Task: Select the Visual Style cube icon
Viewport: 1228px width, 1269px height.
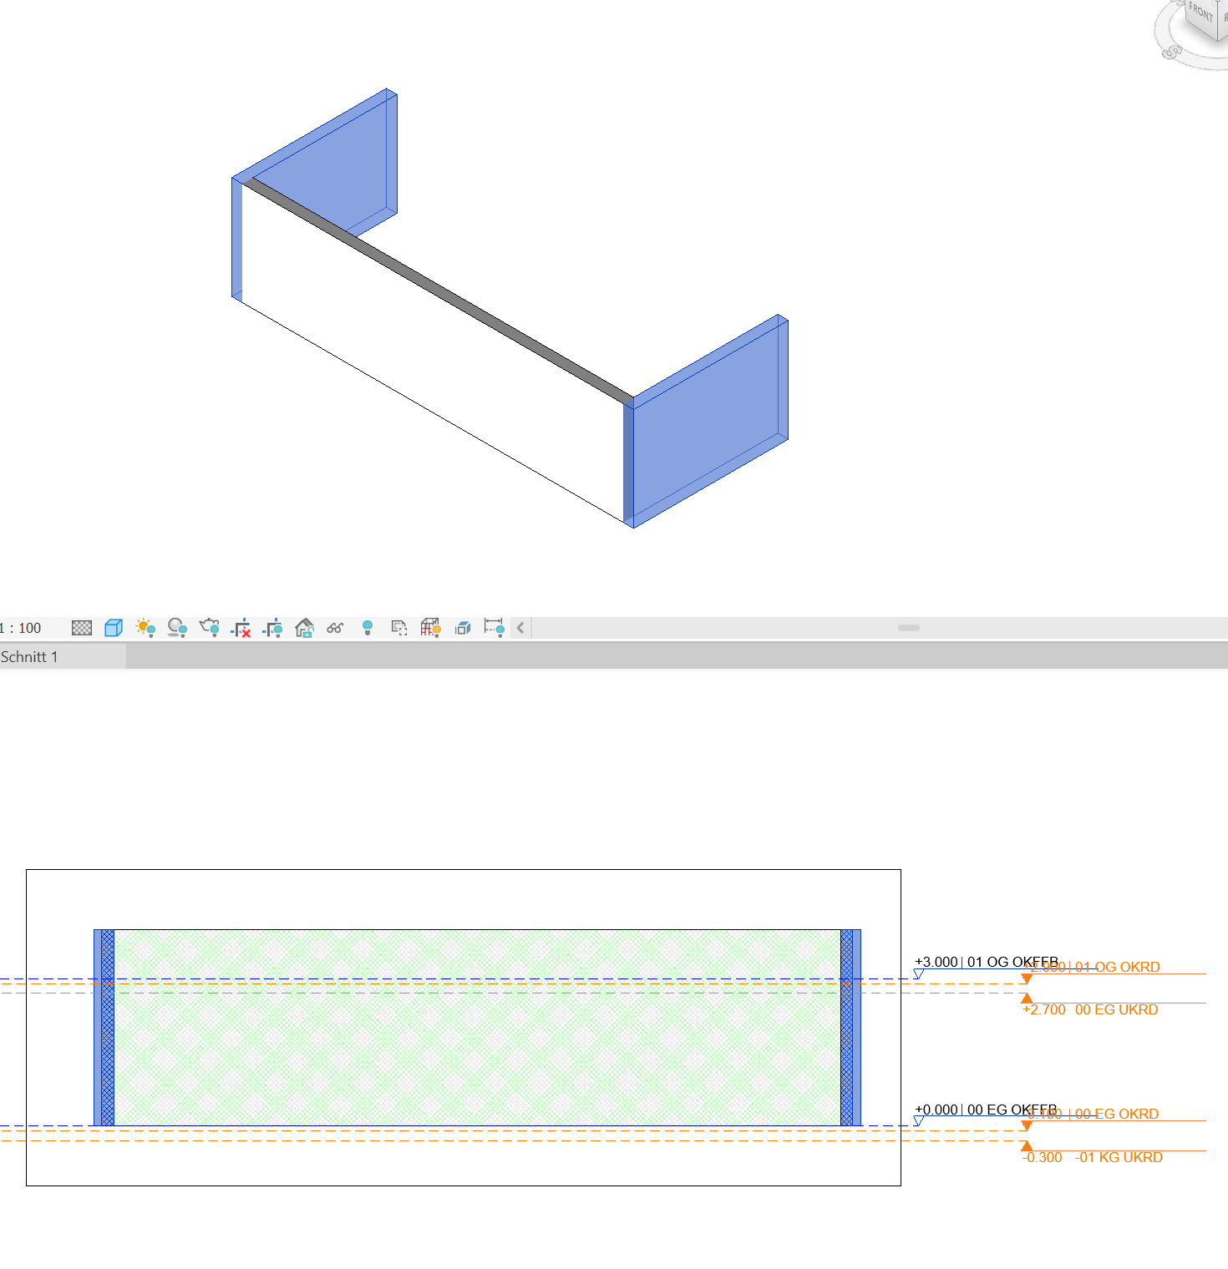Action: pos(112,628)
